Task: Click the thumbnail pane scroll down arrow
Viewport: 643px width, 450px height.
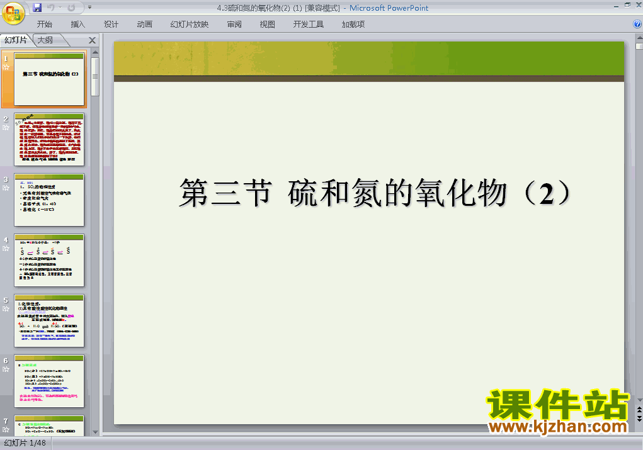Action: pyautogui.click(x=95, y=432)
